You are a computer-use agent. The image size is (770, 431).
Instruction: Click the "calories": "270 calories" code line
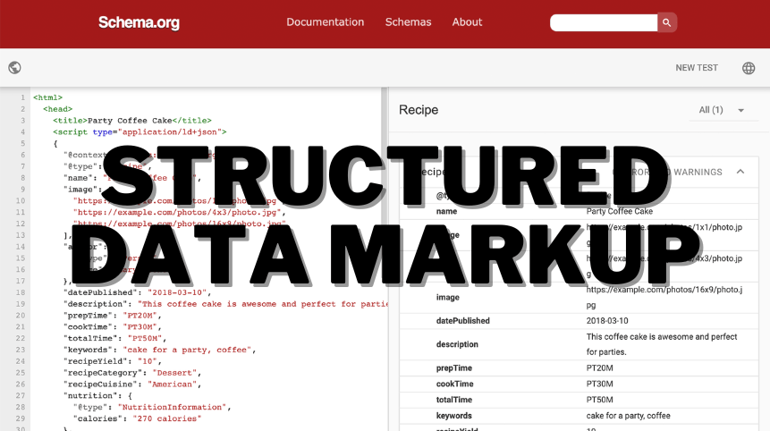tap(138, 418)
